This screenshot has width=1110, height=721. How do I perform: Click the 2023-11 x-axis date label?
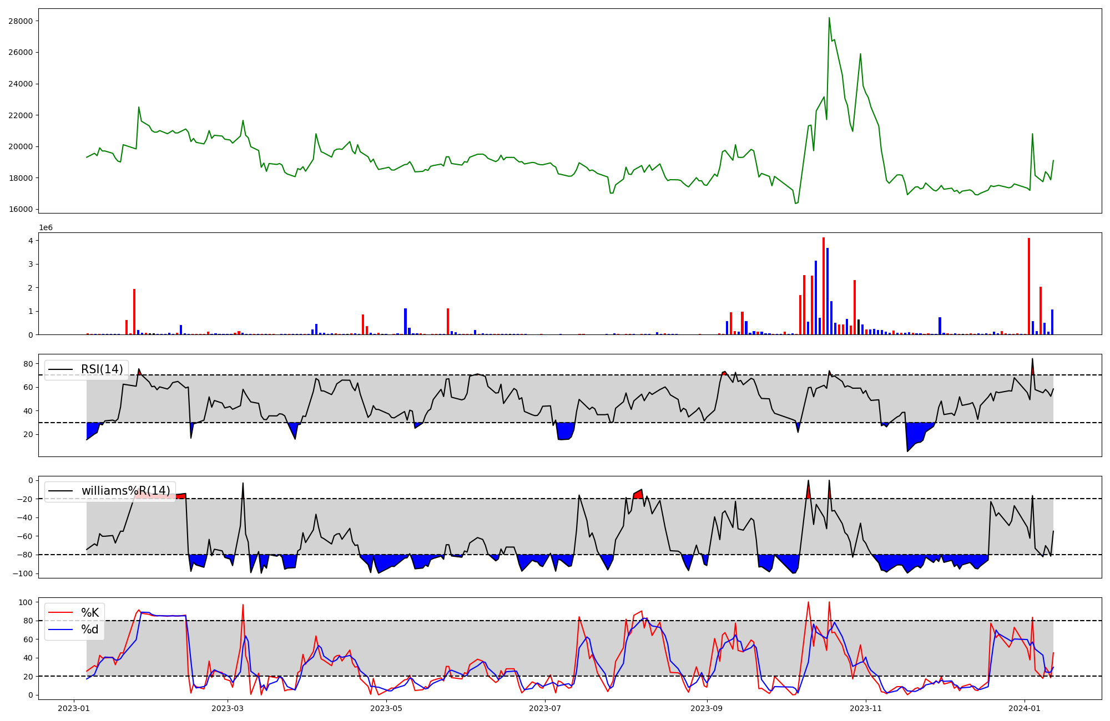pyautogui.click(x=866, y=708)
